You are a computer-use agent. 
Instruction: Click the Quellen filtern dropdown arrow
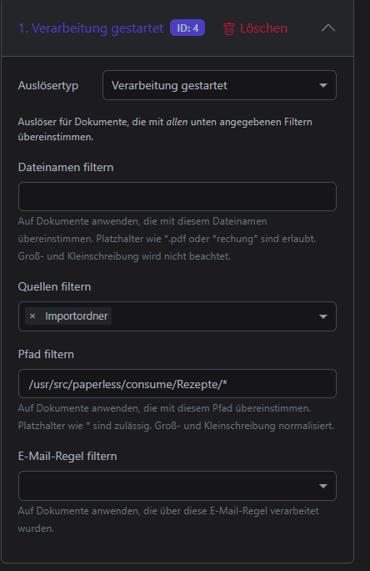coord(323,316)
